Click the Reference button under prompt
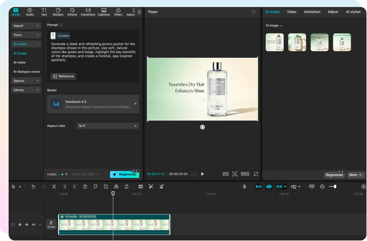This screenshot has height=241, width=367. pyautogui.click(x=63, y=76)
